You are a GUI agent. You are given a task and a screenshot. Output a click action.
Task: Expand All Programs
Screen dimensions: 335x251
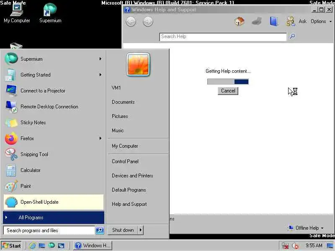(54, 218)
